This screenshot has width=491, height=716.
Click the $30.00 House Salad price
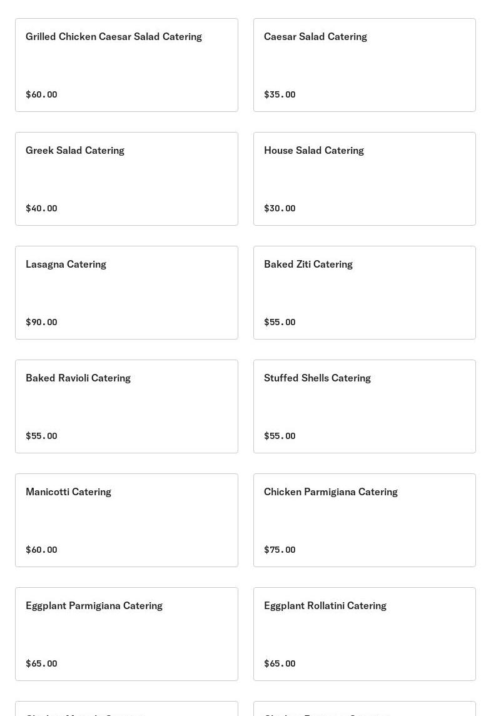tap(280, 208)
